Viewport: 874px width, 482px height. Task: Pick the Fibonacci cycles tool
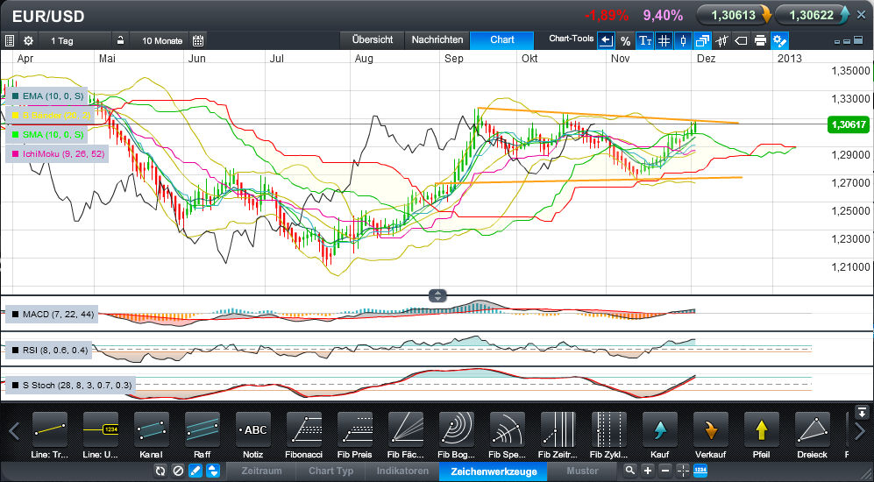point(609,430)
